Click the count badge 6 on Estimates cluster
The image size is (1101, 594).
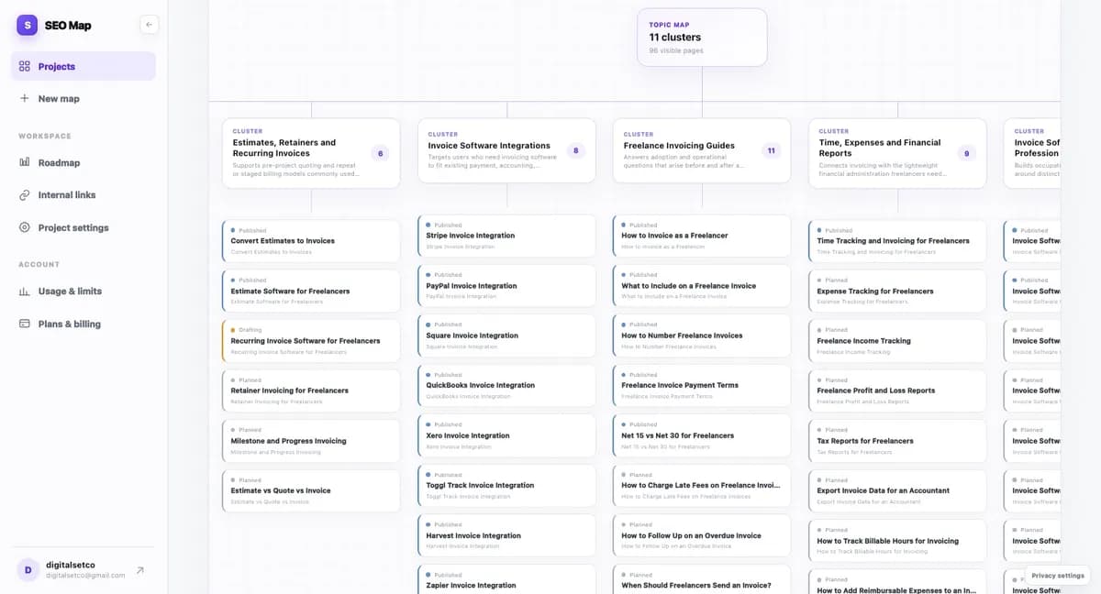(380, 153)
